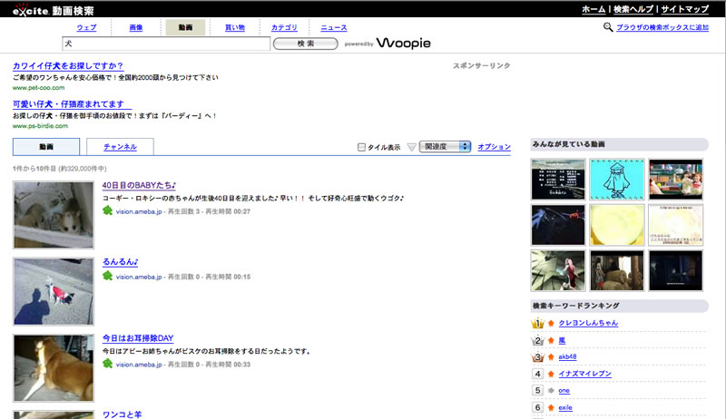Click the search text field containing 犬
The width and height of the screenshot is (726, 419).
point(165,44)
